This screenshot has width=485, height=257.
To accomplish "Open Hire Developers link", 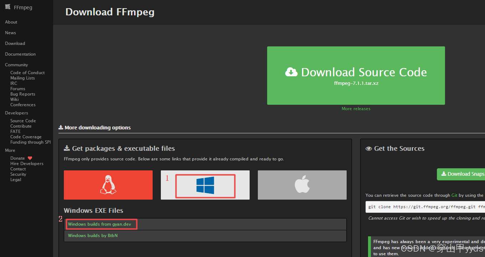I will [27, 164].
